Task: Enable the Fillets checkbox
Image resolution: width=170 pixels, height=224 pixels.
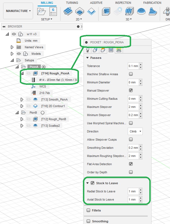Action: [x=88, y=210]
